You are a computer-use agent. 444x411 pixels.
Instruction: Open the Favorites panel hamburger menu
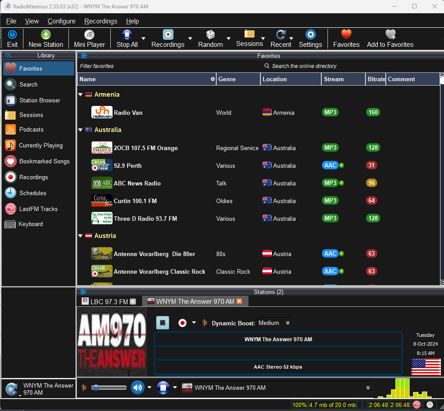pyautogui.click(x=84, y=56)
